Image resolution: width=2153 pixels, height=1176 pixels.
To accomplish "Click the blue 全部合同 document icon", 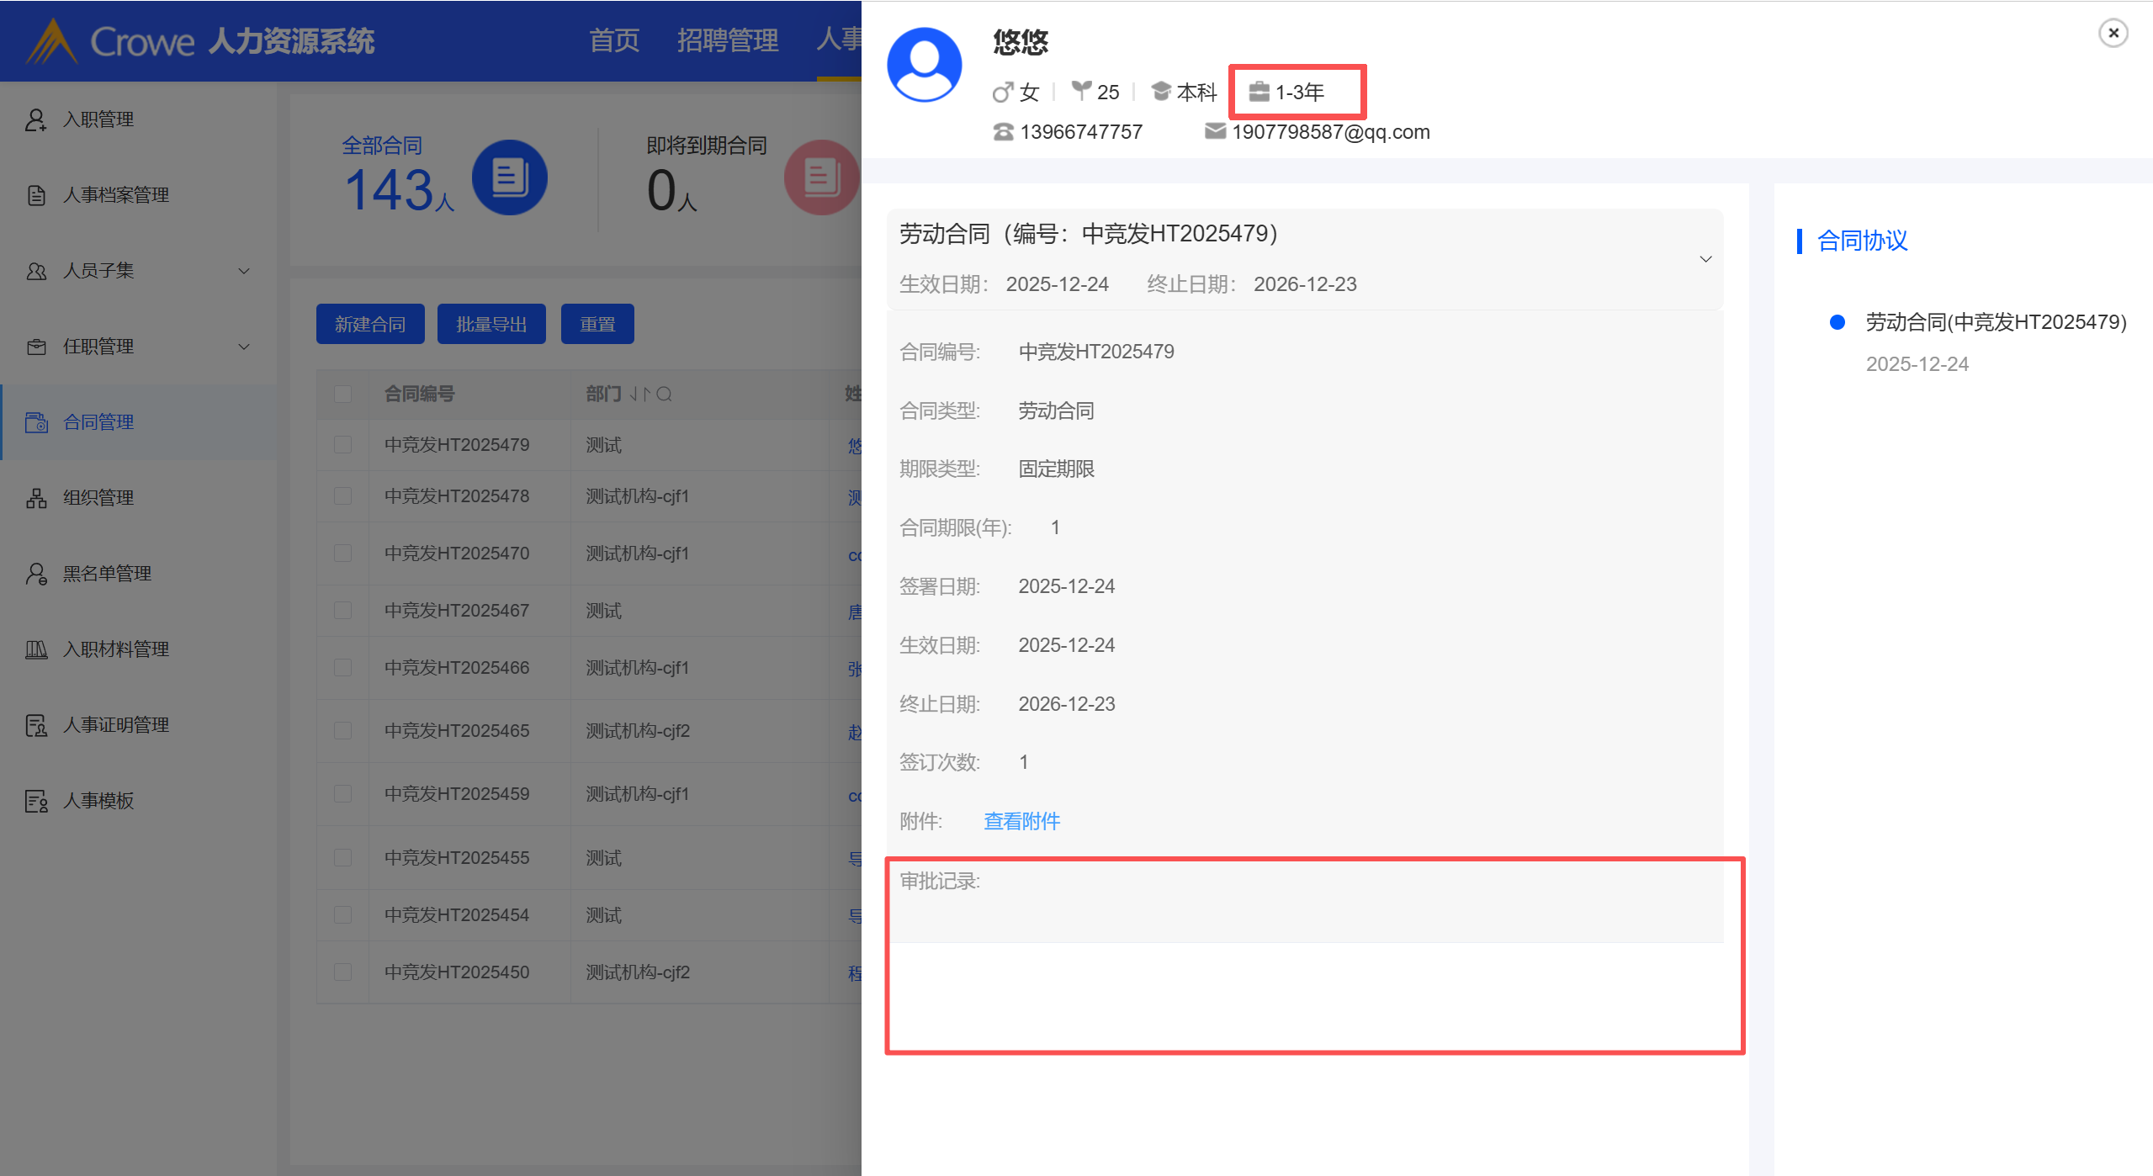I will click(x=509, y=177).
